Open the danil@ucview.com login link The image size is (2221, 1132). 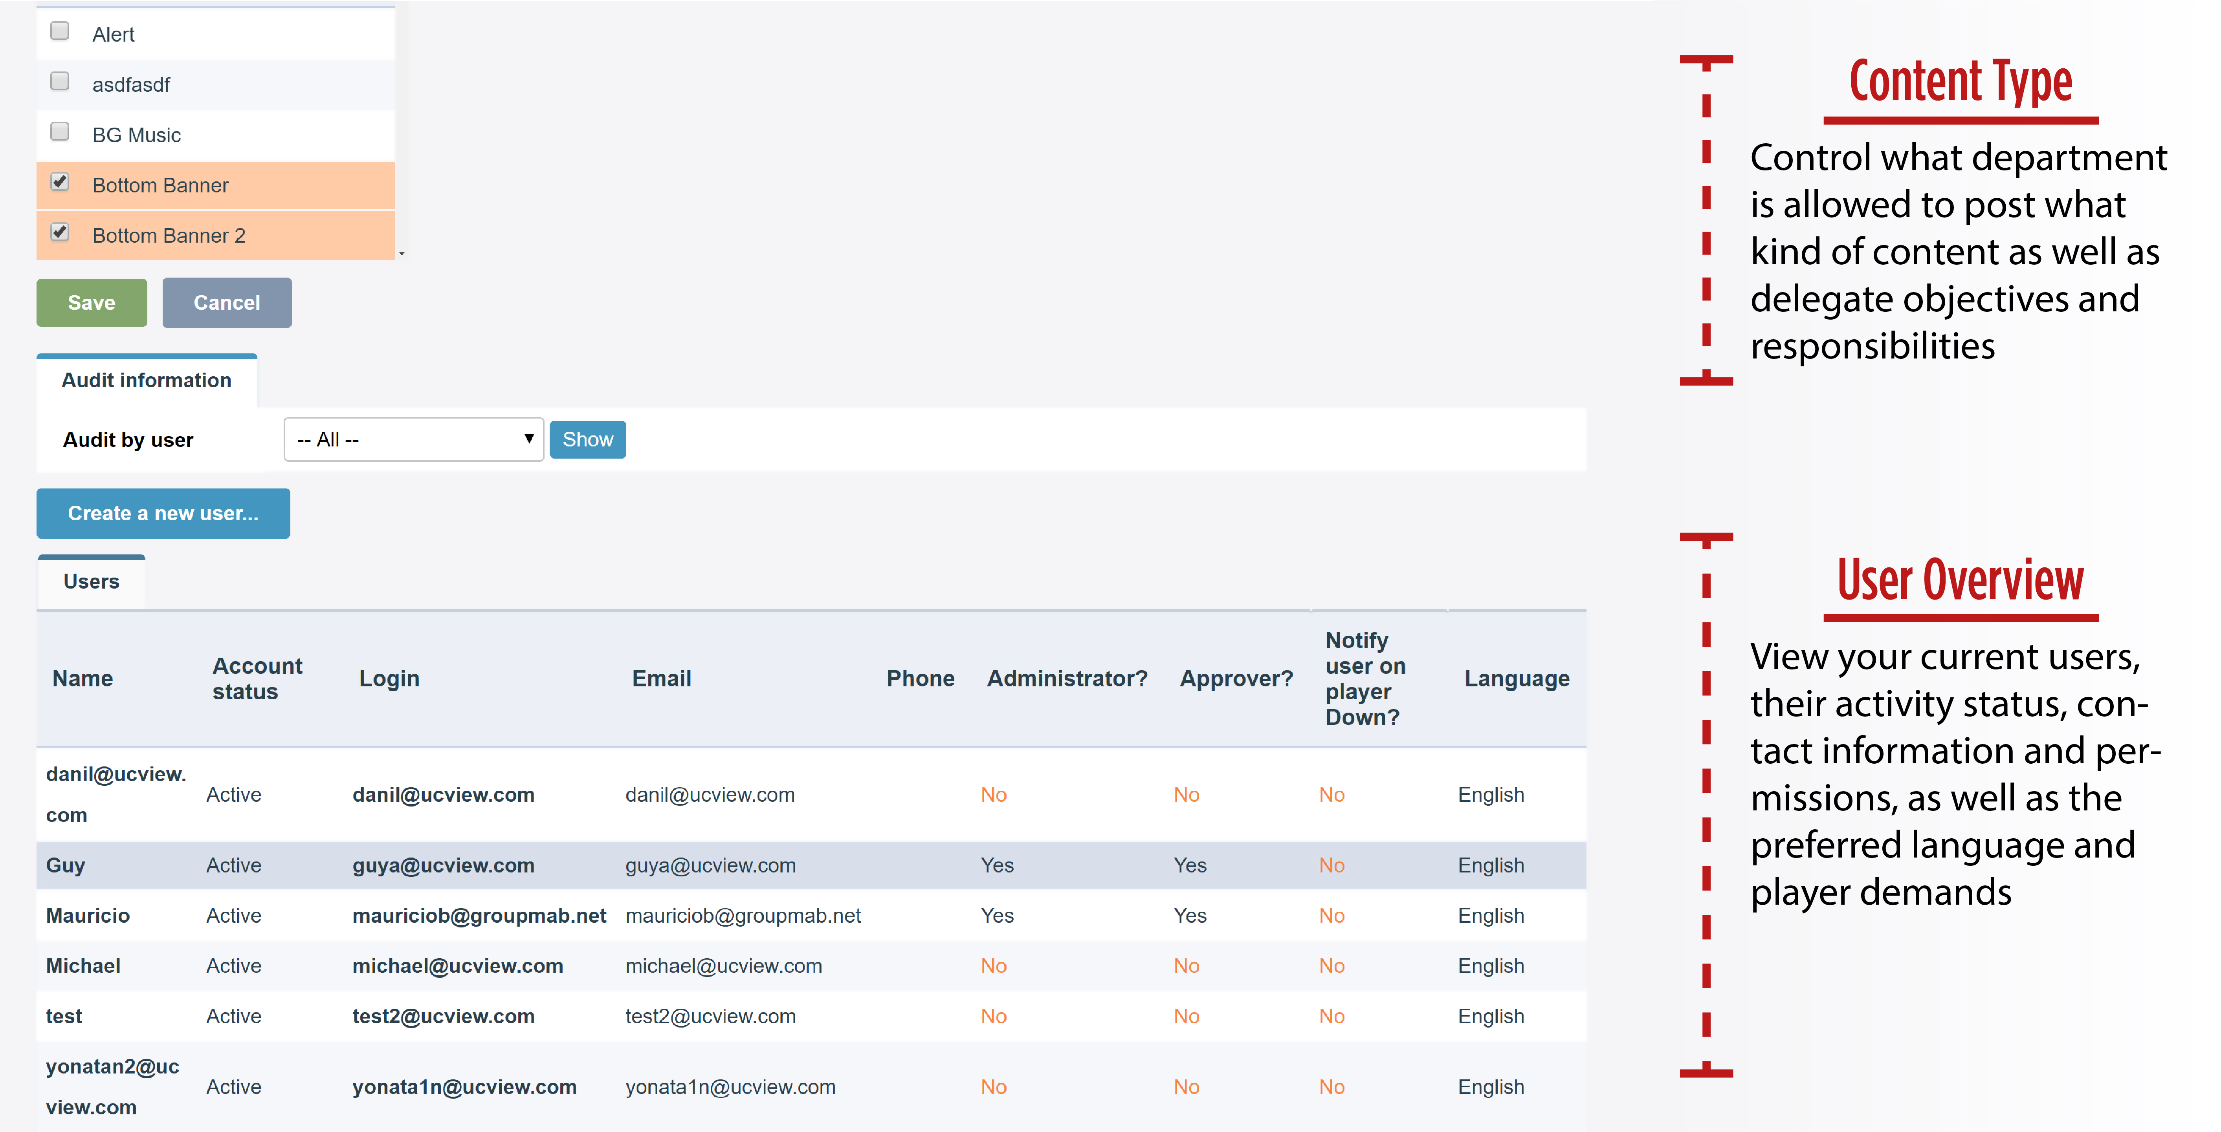pyautogui.click(x=443, y=794)
